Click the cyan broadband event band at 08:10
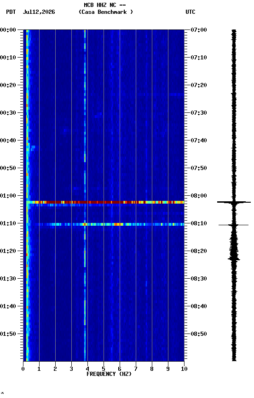 point(105,224)
